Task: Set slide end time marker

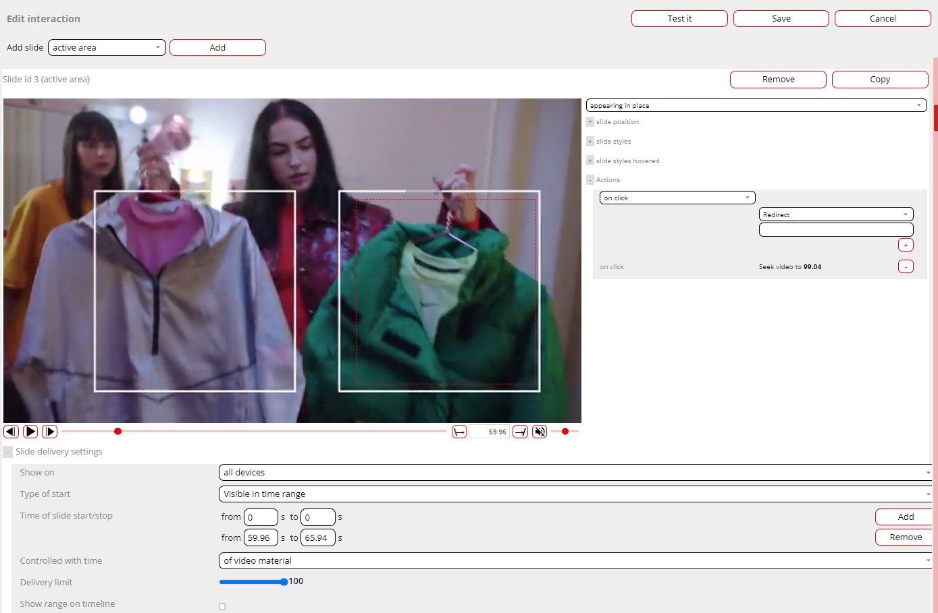Action: 520,432
